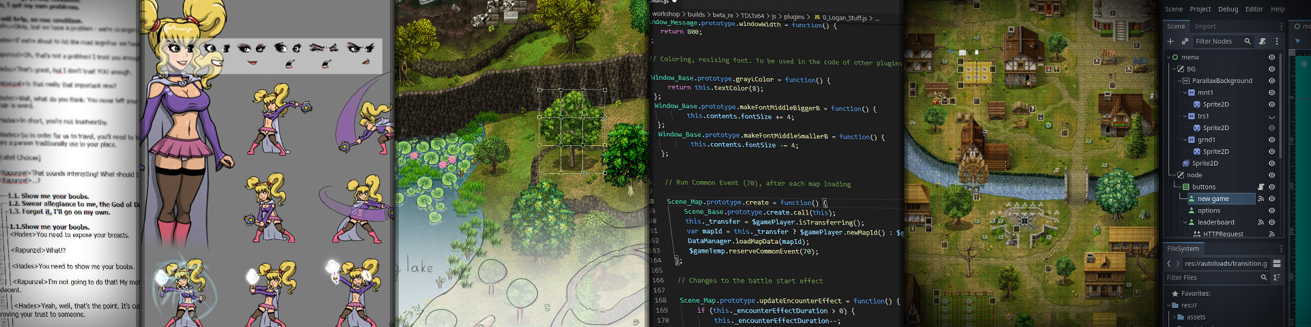Click the Attach Script icon beside Filter Nodes
The width and height of the screenshot is (1311, 327).
(1263, 42)
